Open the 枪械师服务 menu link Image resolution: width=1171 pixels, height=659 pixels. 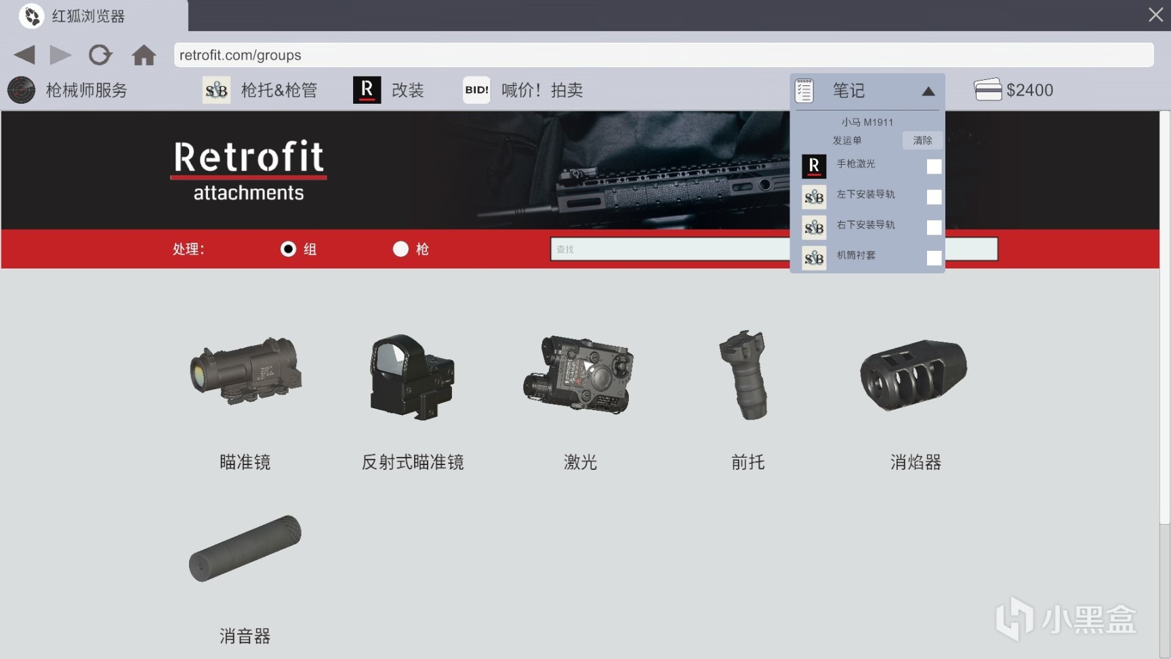click(x=87, y=90)
